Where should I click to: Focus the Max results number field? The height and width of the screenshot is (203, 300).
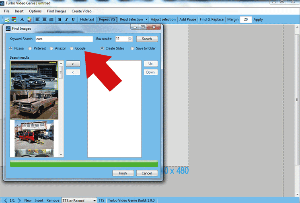point(122,39)
